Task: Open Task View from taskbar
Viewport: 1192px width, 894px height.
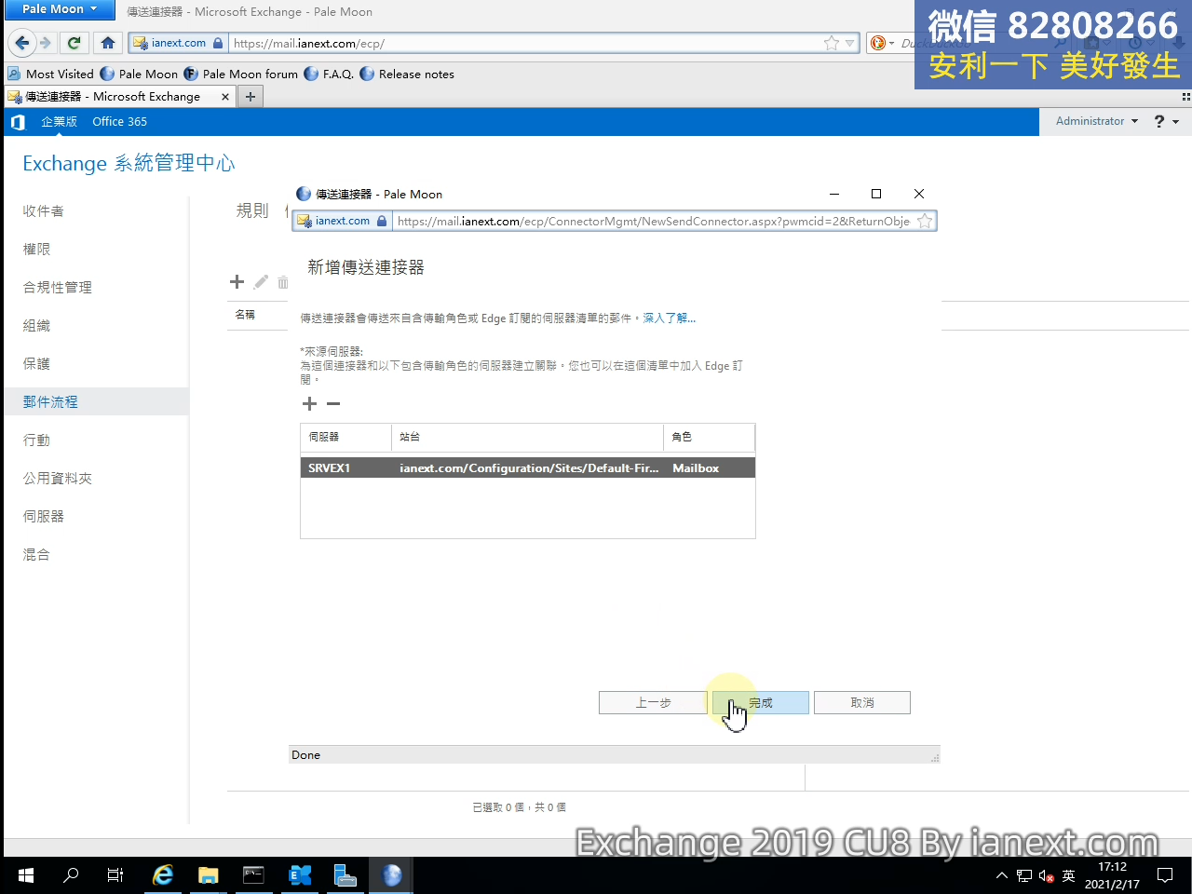Action: coord(115,875)
